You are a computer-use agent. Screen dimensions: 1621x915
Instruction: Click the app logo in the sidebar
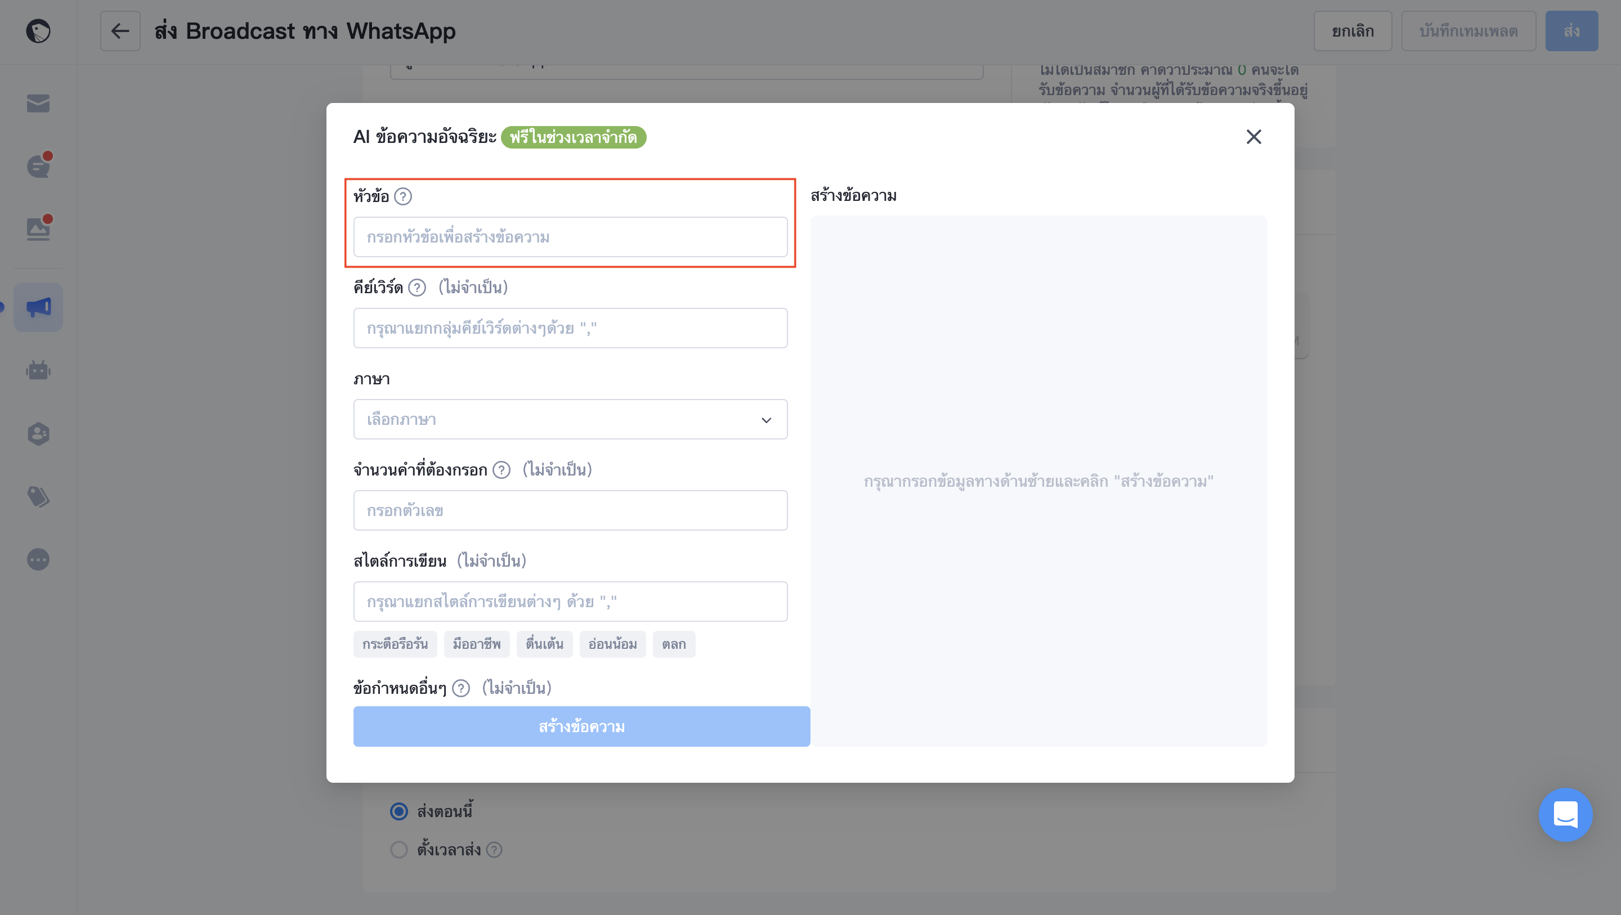tap(38, 31)
